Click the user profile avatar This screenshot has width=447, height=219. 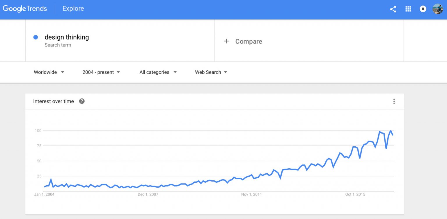pyautogui.click(x=438, y=9)
